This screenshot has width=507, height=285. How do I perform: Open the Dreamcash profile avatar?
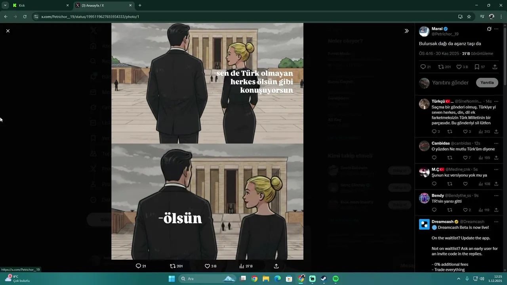[424, 224]
